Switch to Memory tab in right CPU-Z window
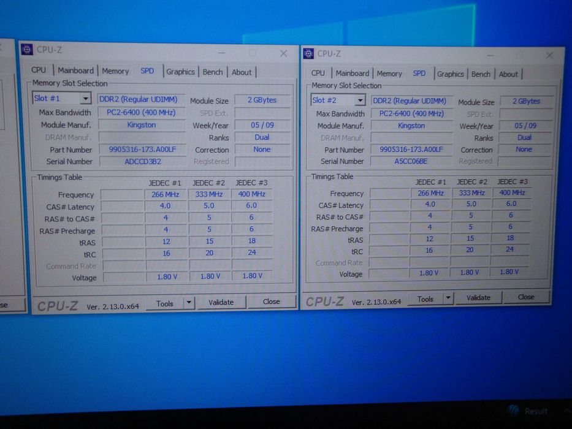 pyautogui.click(x=389, y=74)
